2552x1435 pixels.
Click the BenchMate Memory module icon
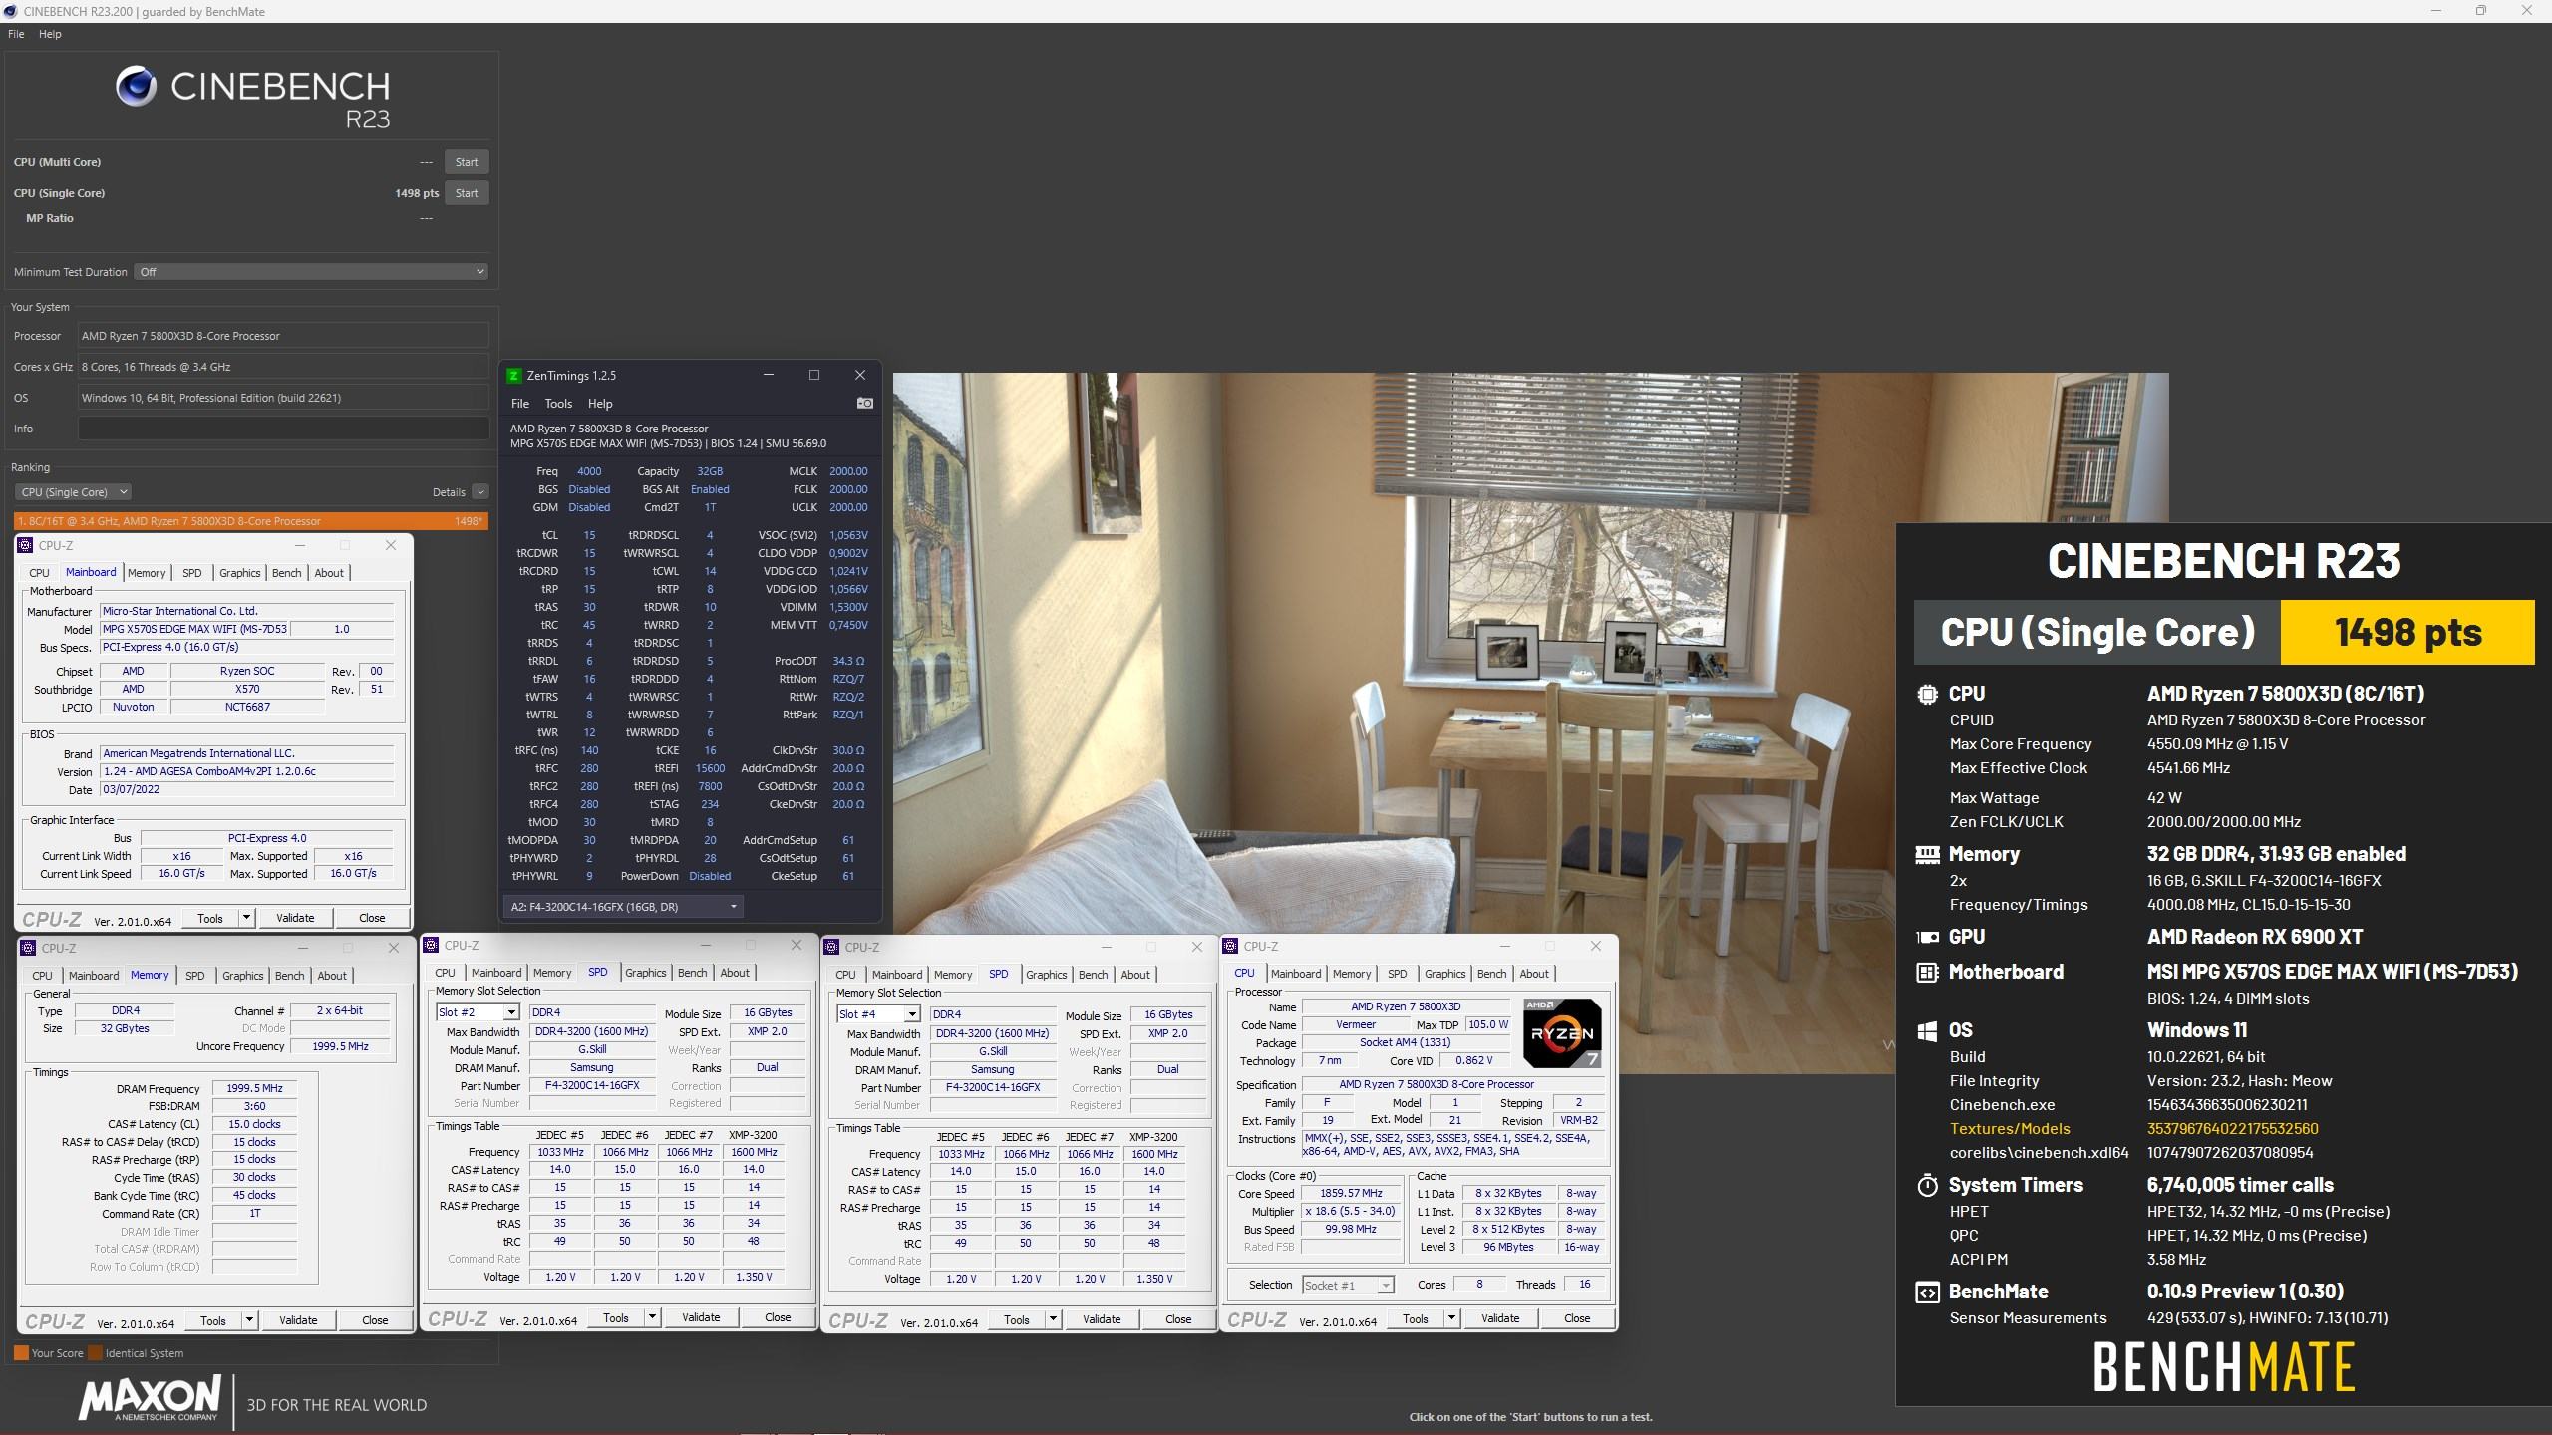pos(1927,854)
